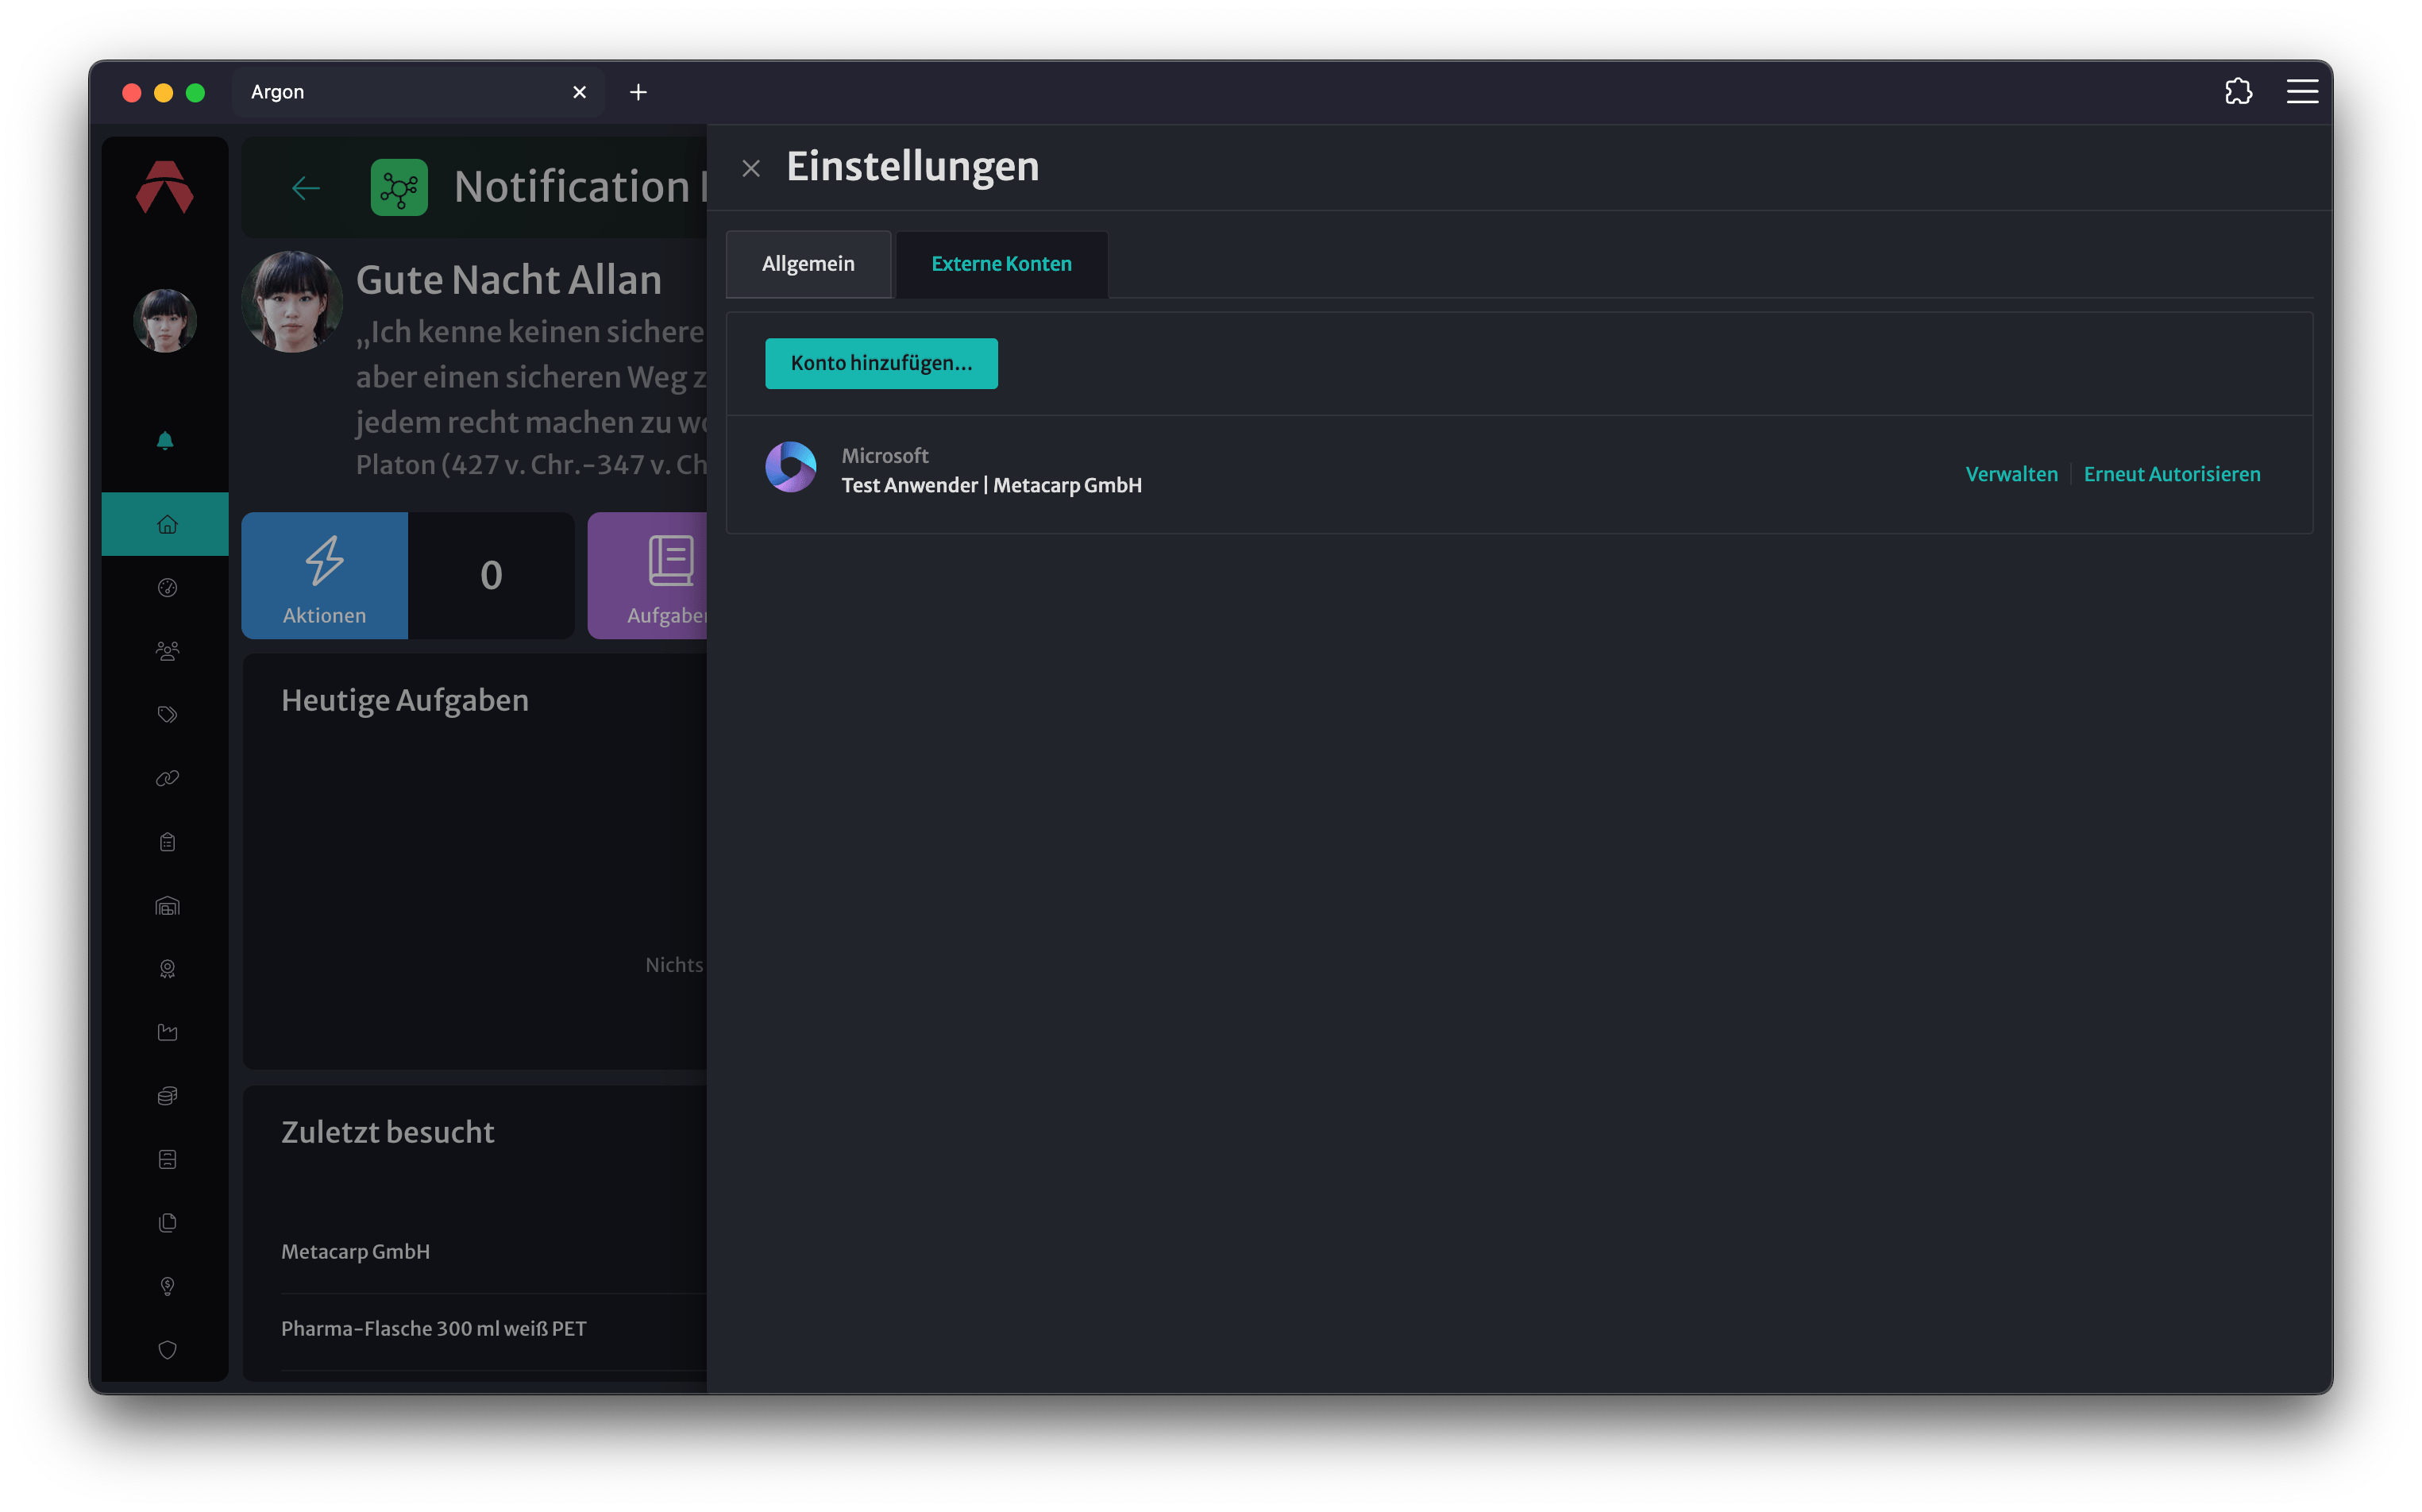Open the extensions puzzle icon
This screenshot has width=2422, height=1512.
[2238, 92]
